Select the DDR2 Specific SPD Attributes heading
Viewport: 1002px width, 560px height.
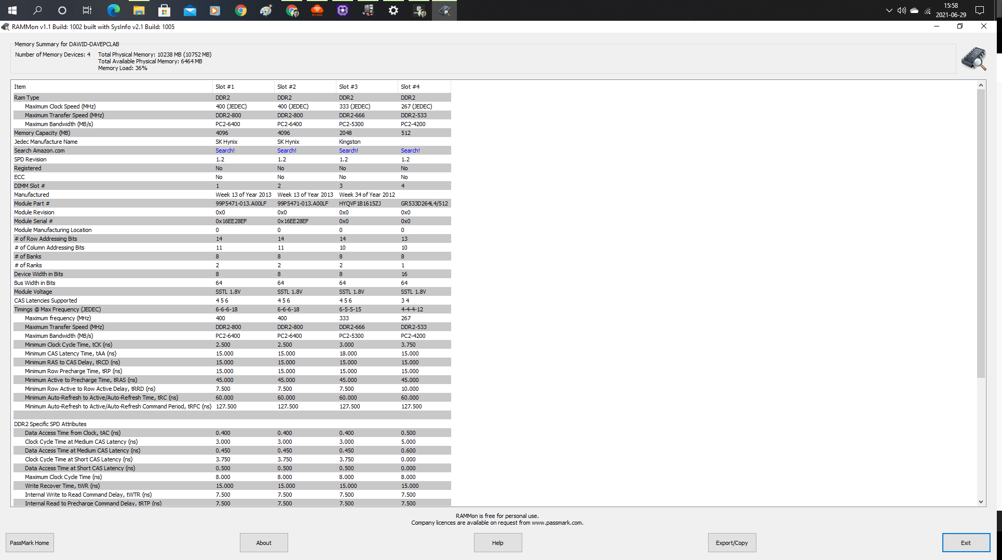pos(50,424)
